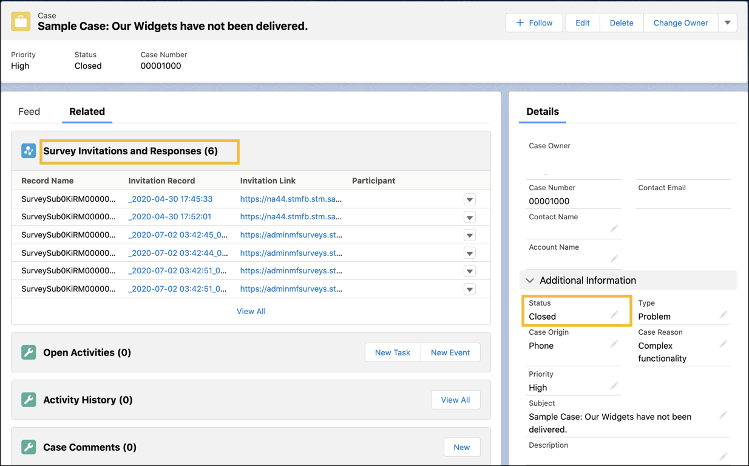The width and height of the screenshot is (749, 466).
Task: Click Case Number 00001000 in Details panel
Action: click(549, 201)
